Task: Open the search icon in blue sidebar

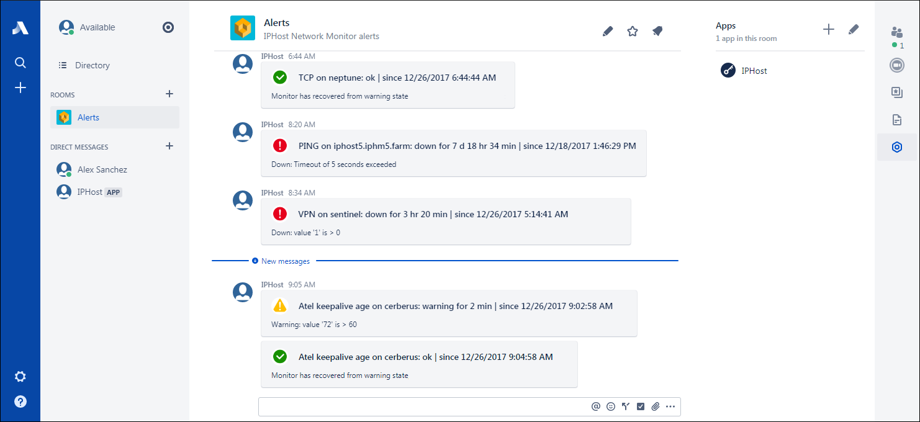Action: coord(20,63)
